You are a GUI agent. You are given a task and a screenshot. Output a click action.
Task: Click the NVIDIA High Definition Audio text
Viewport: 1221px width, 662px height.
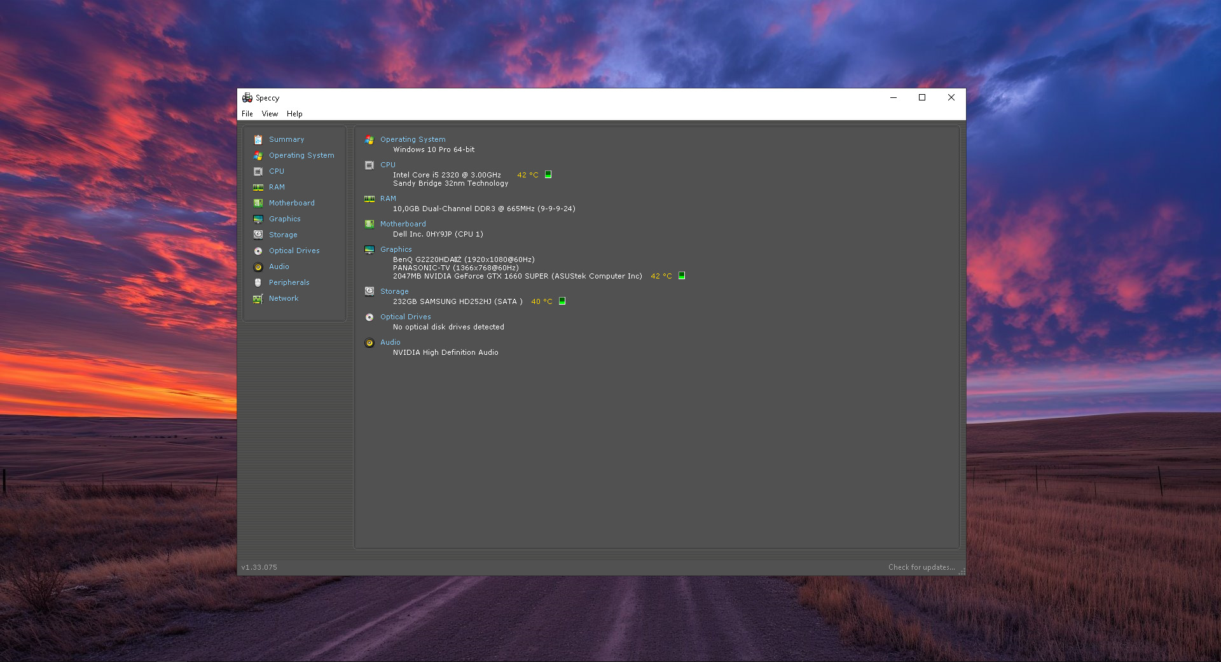click(x=446, y=352)
